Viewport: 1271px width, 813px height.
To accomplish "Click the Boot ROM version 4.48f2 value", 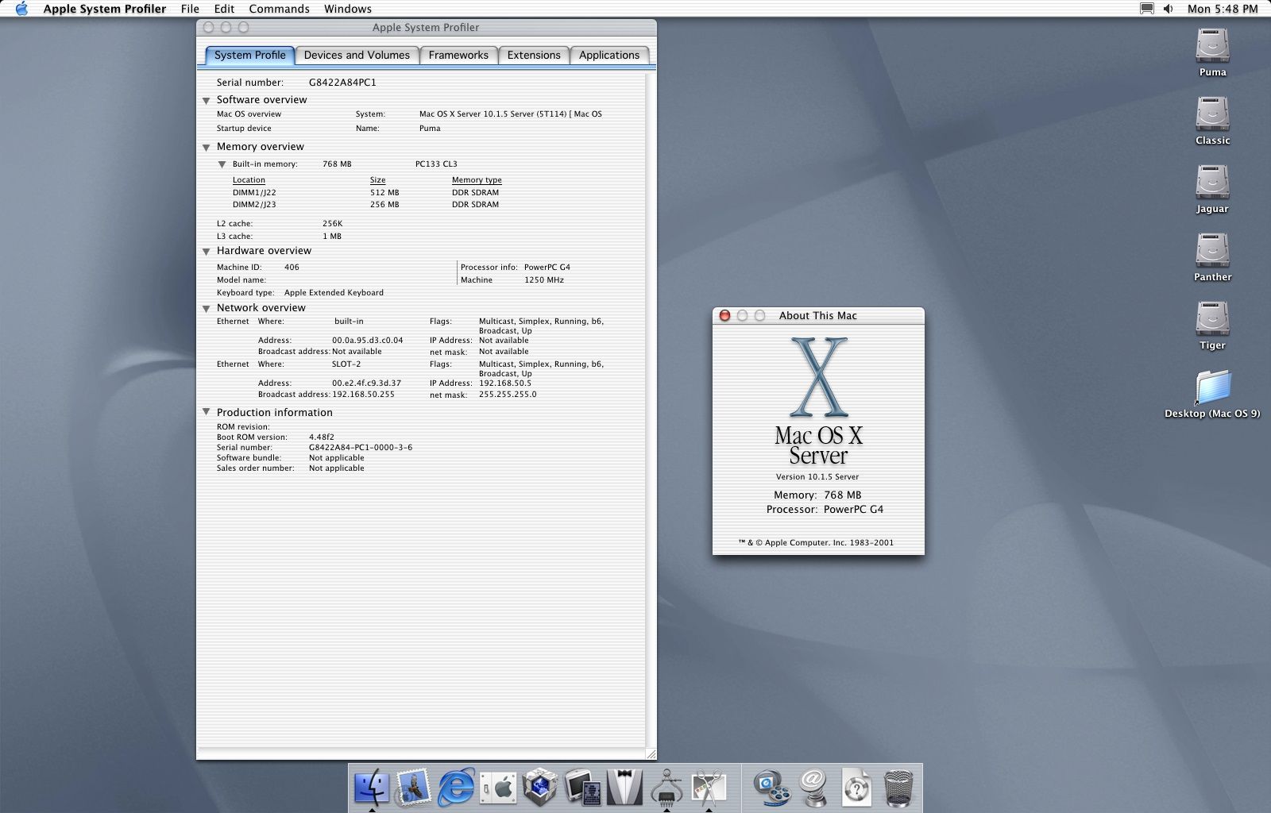I will [x=322, y=437].
